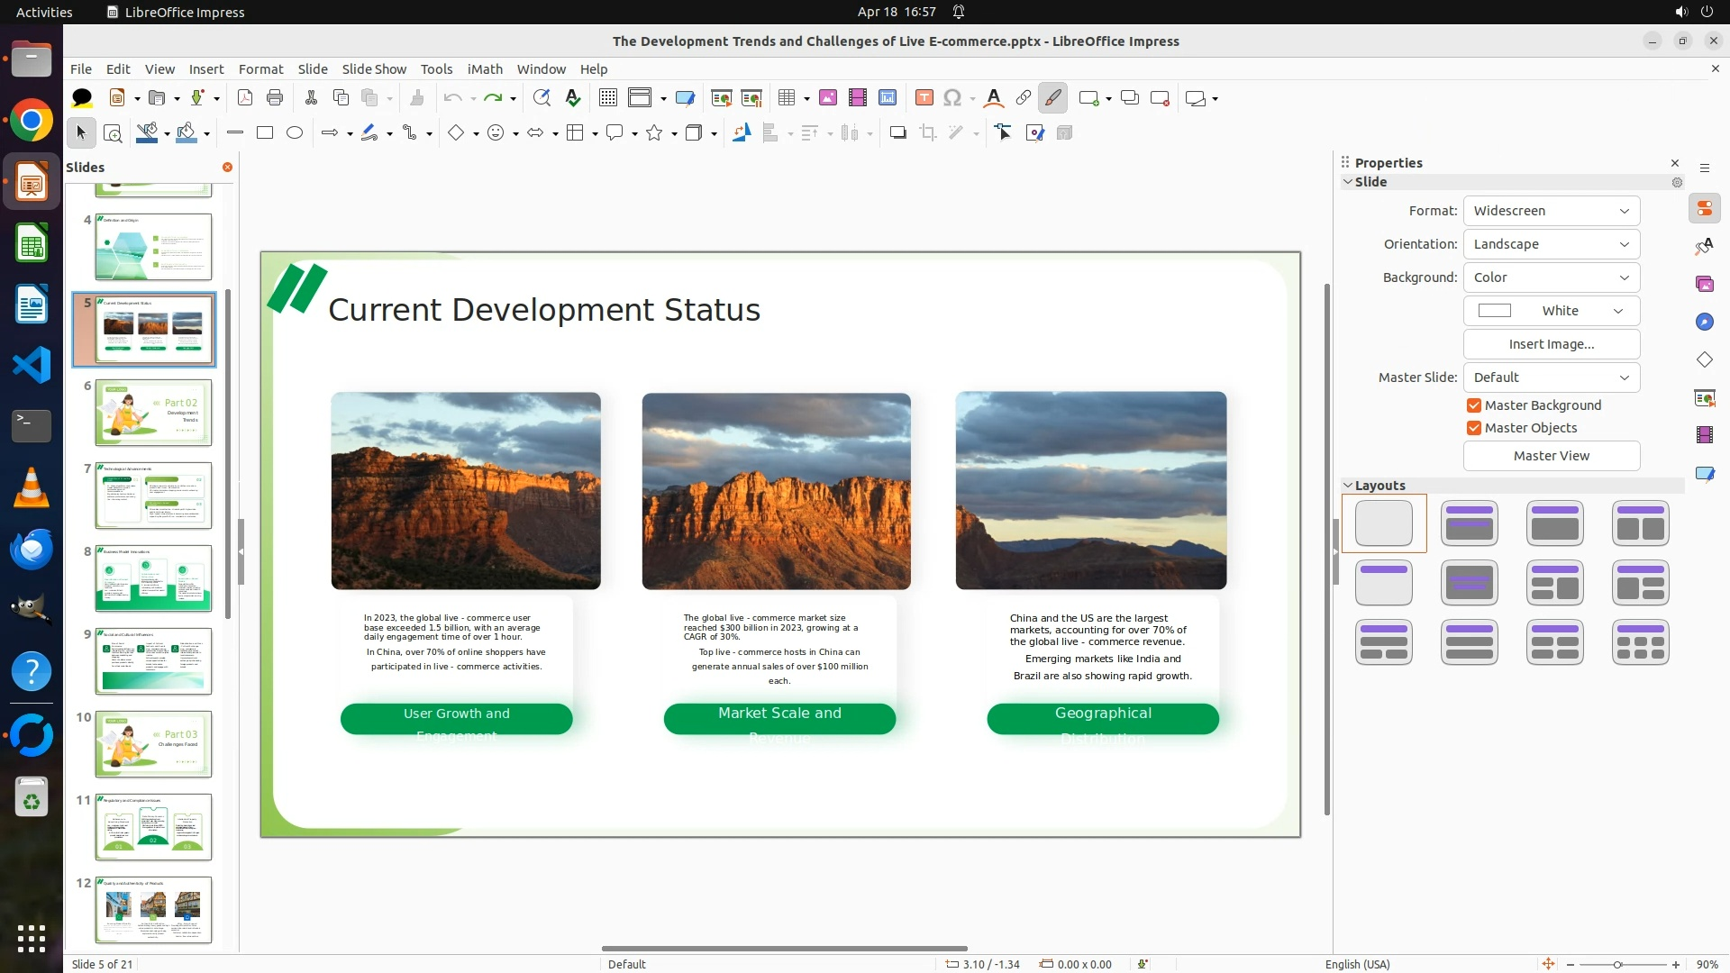Select the Ellipse drawing tool
This screenshot has height=973, width=1730.
295,133
